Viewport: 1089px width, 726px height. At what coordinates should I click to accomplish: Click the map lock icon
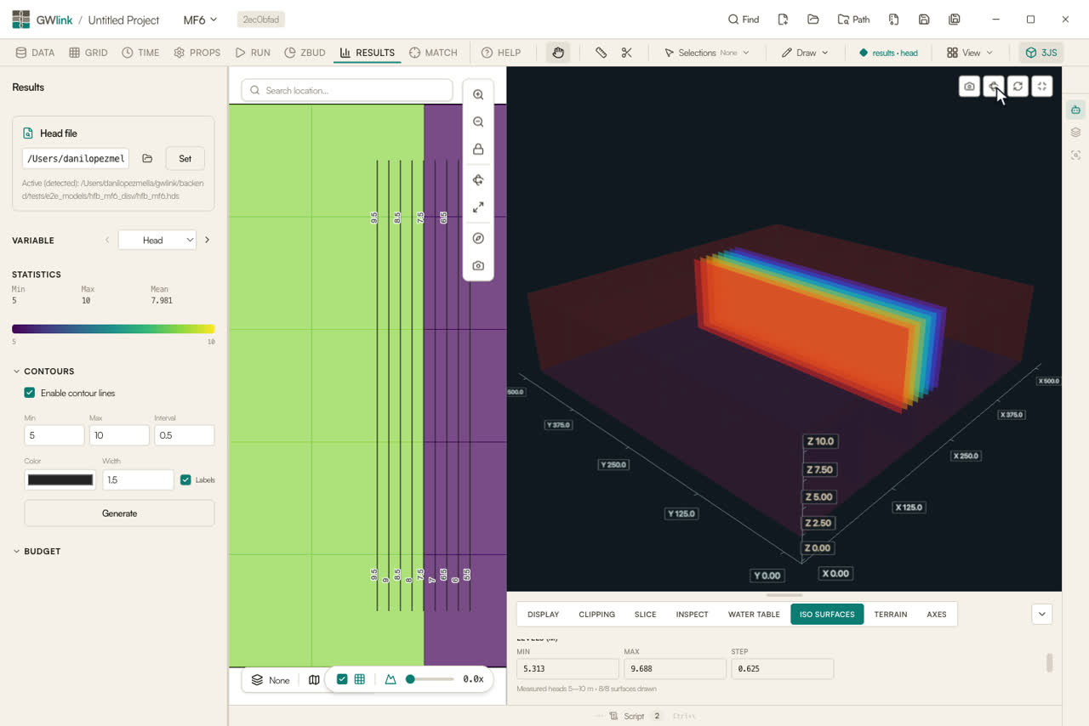click(x=478, y=150)
